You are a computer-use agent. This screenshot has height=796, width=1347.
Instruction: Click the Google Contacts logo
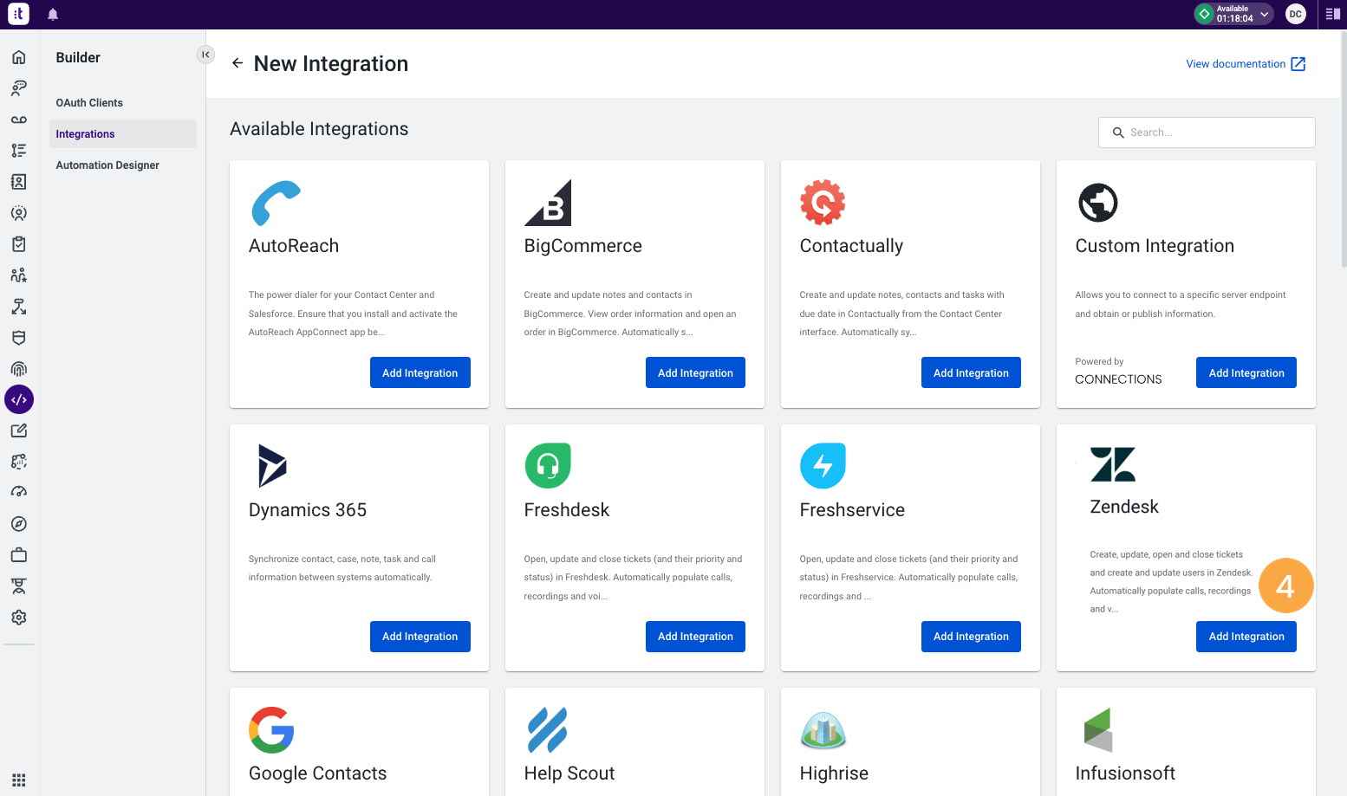(x=271, y=730)
